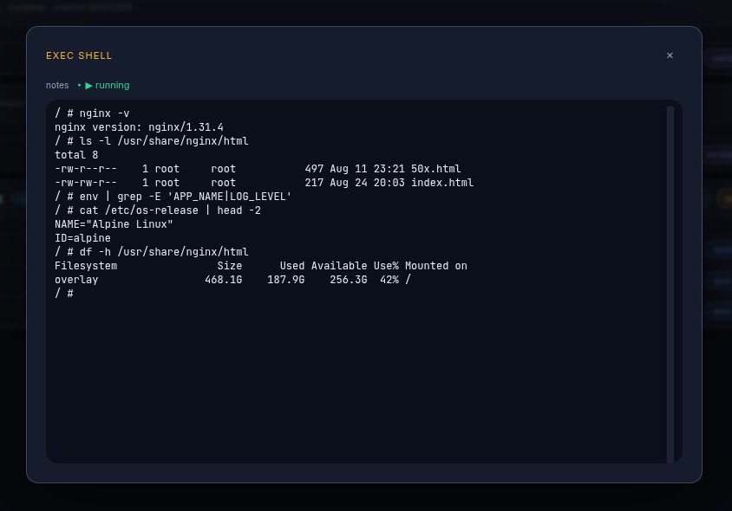This screenshot has height=511, width=732.
Task: Click the '50x.html' file name
Action: pos(435,169)
